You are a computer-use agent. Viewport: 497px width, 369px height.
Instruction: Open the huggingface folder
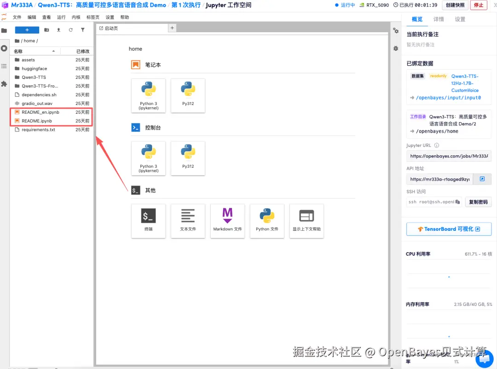tap(52, 69)
